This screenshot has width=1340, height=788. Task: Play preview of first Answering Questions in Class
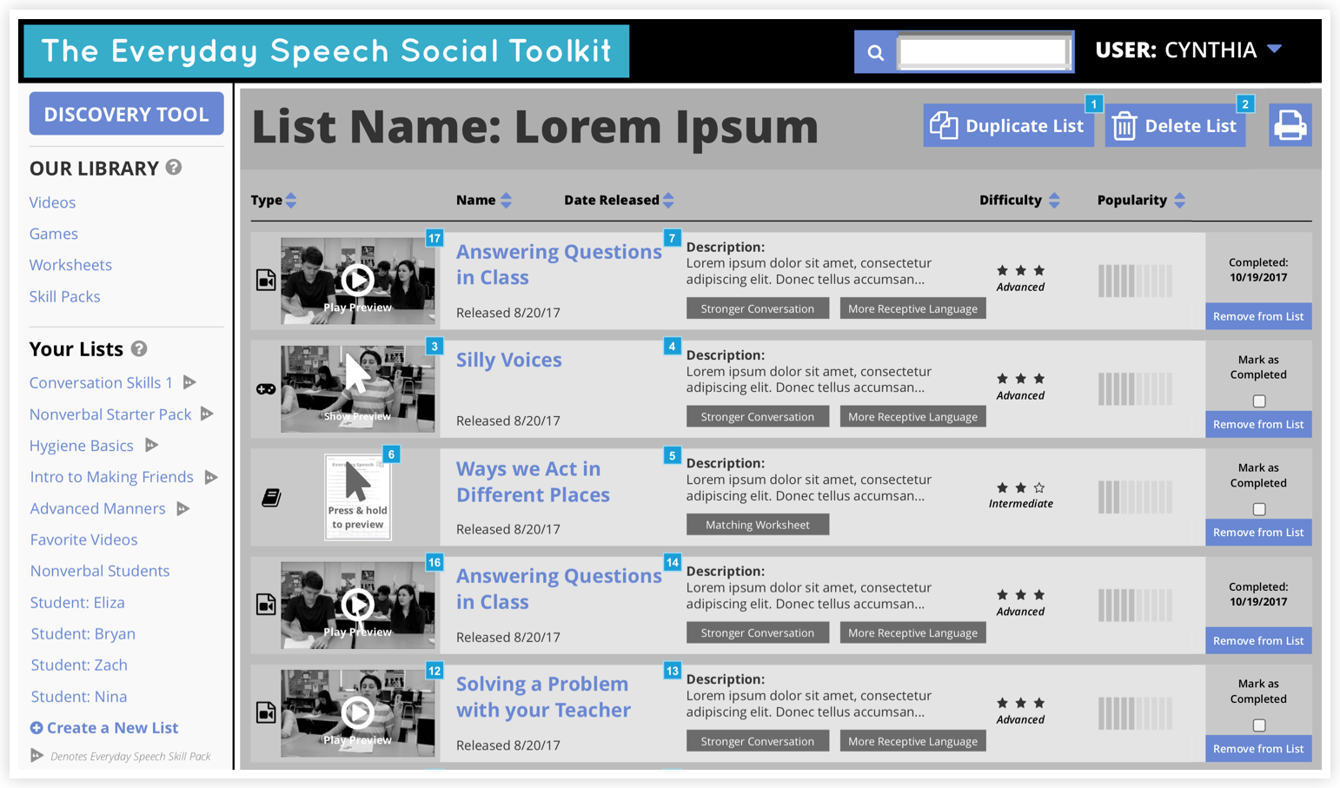tap(357, 280)
